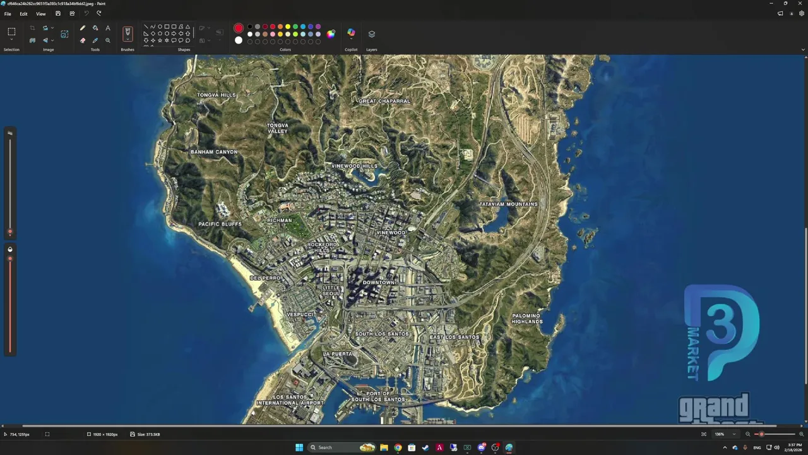808x455 pixels.
Task: Select the Pencil tool
Action: 83,28
